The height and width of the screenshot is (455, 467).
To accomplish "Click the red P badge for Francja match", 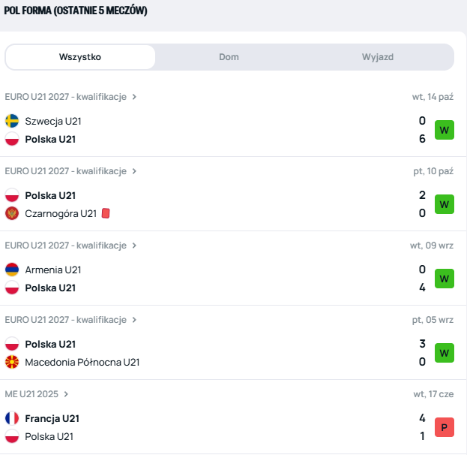I will pos(445,427).
